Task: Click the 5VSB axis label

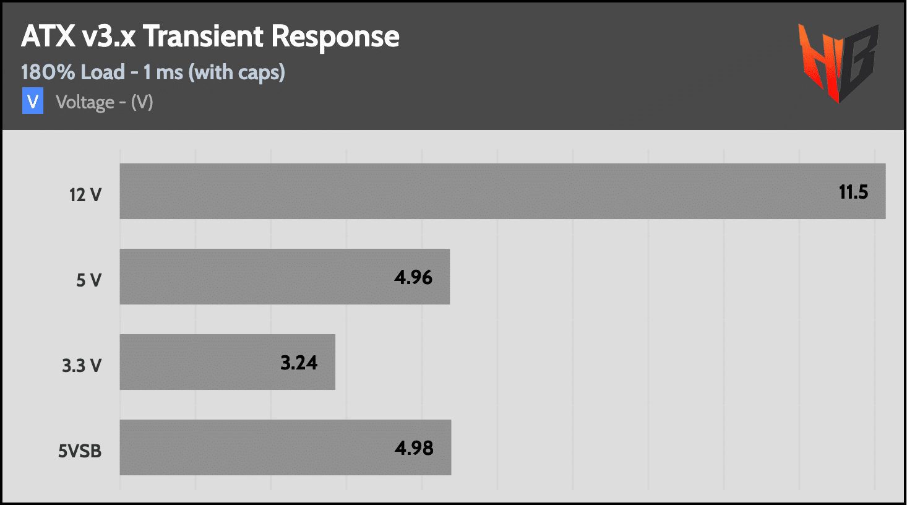Action: click(x=80, y=451)
